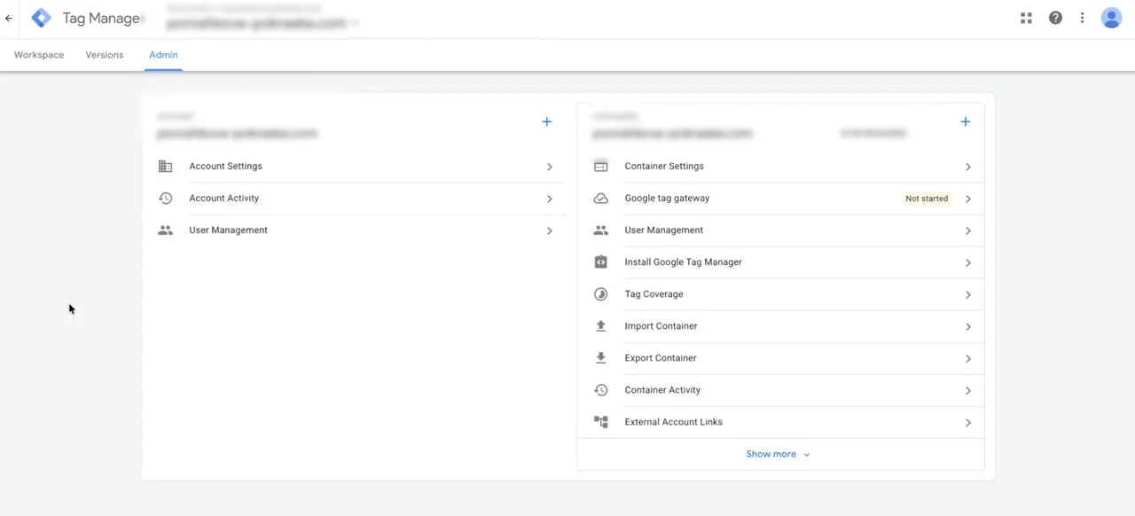
Task: Click the Tag Manager title text
Action: (x=101, y=18)
